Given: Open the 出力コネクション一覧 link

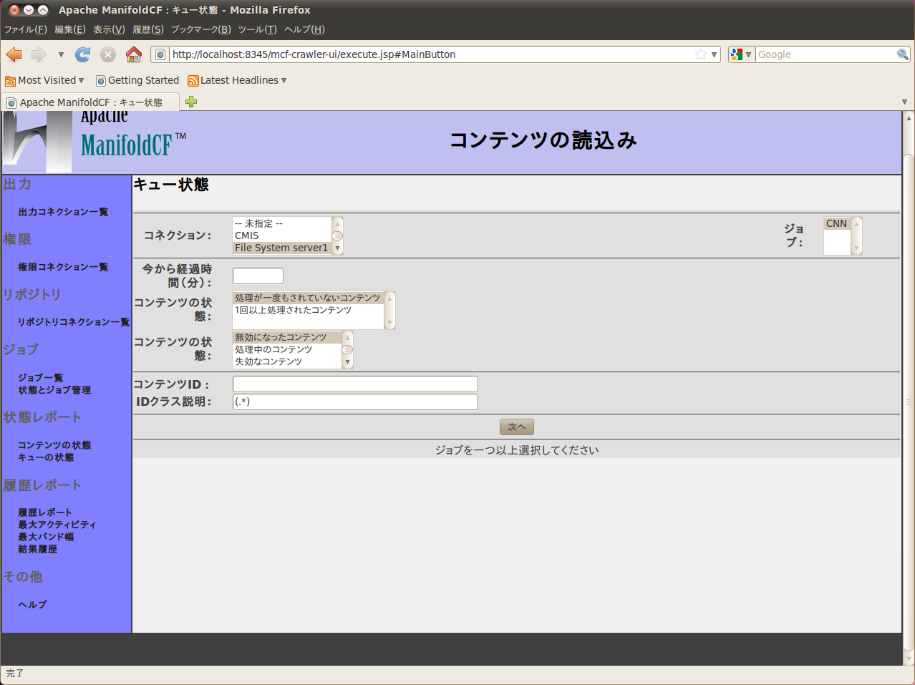Looking at the screenshot, I should point(63,212).
